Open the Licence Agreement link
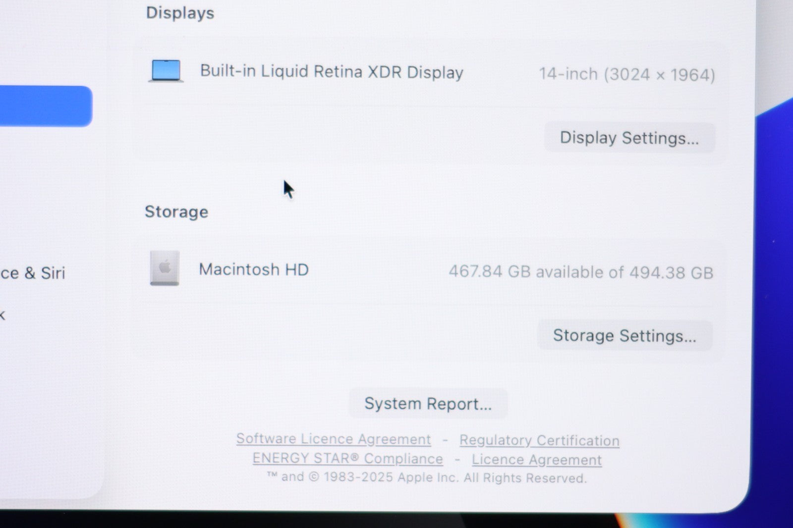Image resolution: width=793 pixels, height=528 pixels. 536,460
